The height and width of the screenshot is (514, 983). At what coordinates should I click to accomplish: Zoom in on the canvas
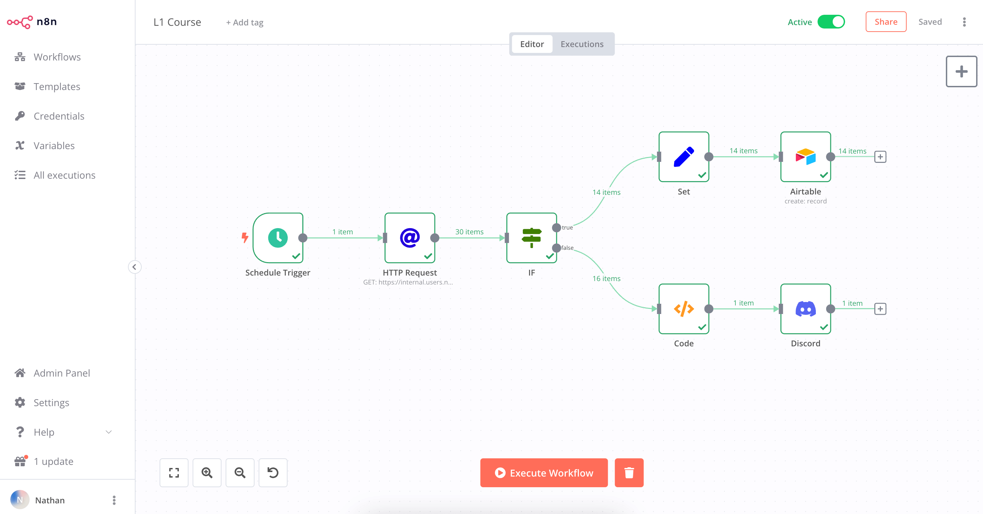click(207, 473)
